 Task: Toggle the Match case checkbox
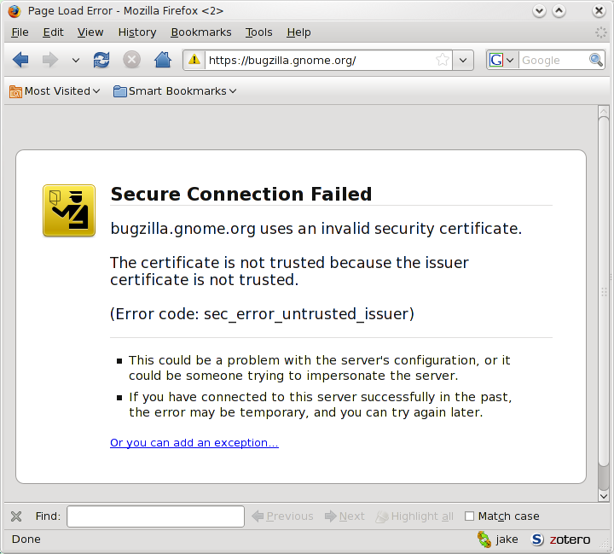pos(469,516)
